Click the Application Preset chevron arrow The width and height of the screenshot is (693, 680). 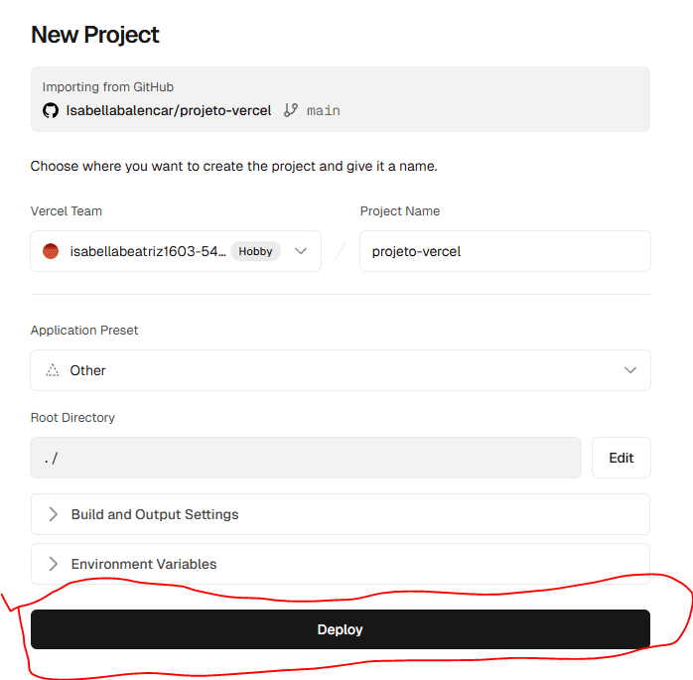[630, 370]
